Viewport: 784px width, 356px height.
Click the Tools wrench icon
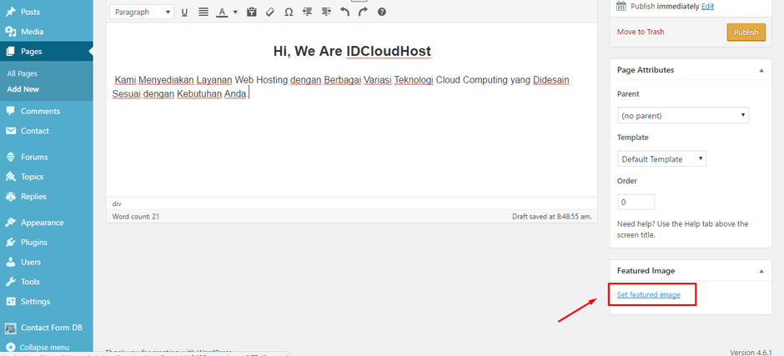(11, 282)
